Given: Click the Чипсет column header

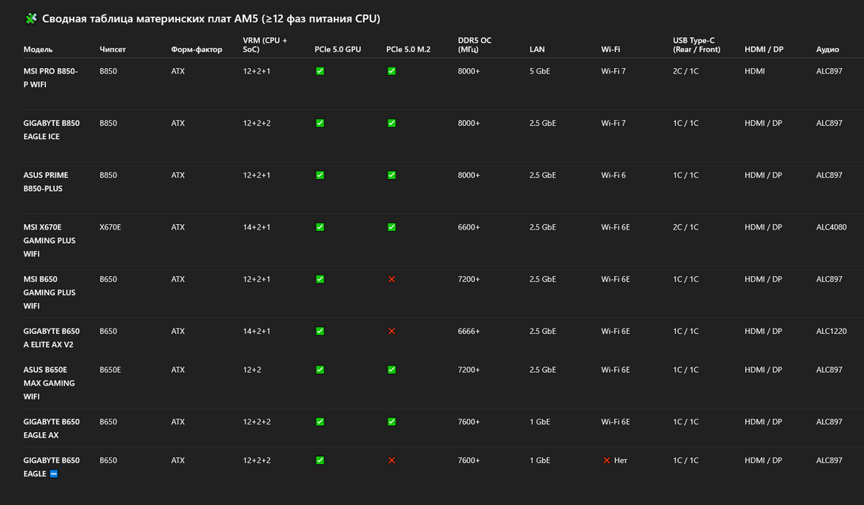Looking at the screenshot, I should pyautogui.click(x=113, y=50).
